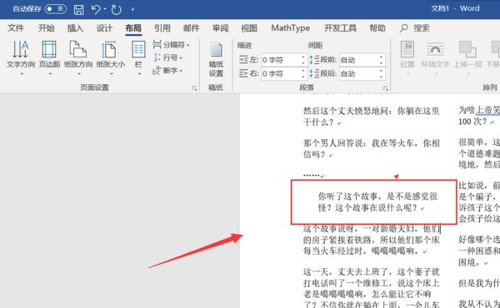The height and width of the screenshot is (308, 500).
Task: Switch to the 审阅 tab
Action: tap(220, 28)
